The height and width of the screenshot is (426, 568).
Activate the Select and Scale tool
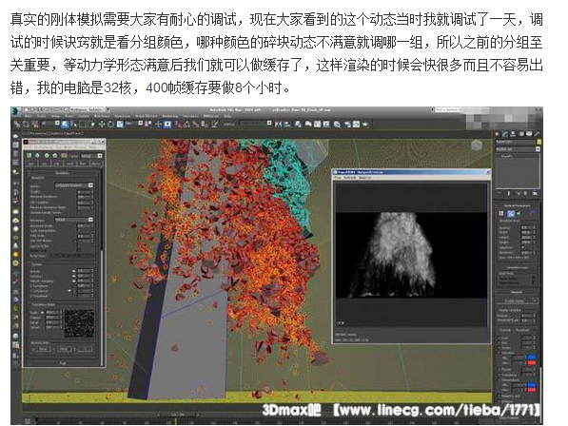(120, 125)
